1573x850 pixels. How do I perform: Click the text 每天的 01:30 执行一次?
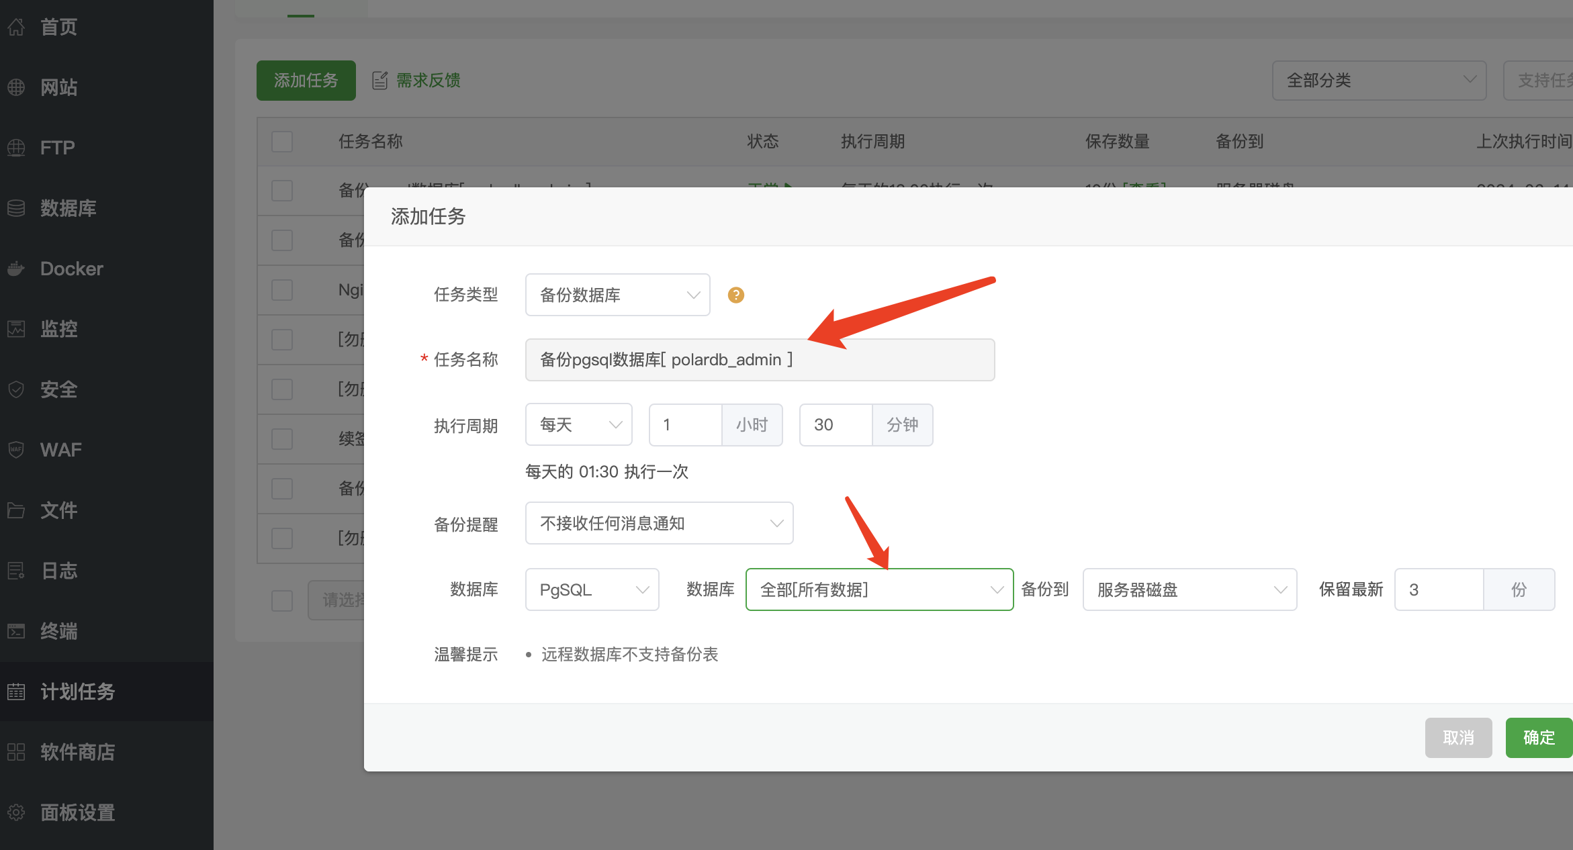pyautogui.click(x=607, y=472)
